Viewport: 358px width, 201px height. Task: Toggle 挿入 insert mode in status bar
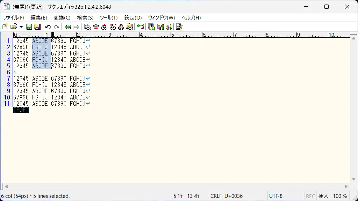pyautogui.click(x=323, y=196)
